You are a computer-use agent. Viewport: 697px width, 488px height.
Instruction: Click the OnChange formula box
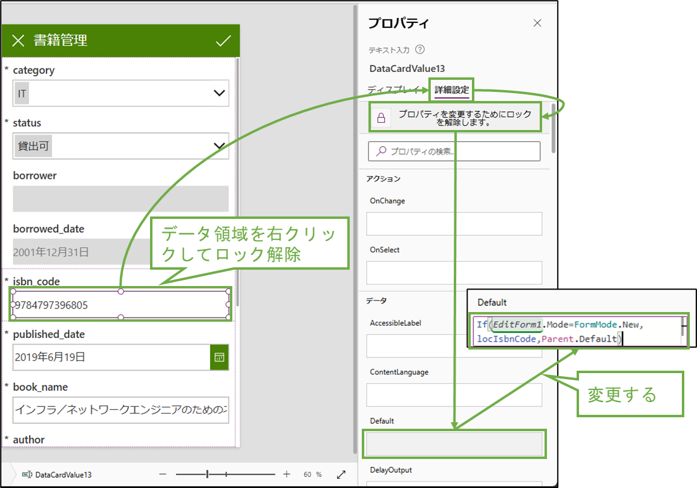point(454,224)
